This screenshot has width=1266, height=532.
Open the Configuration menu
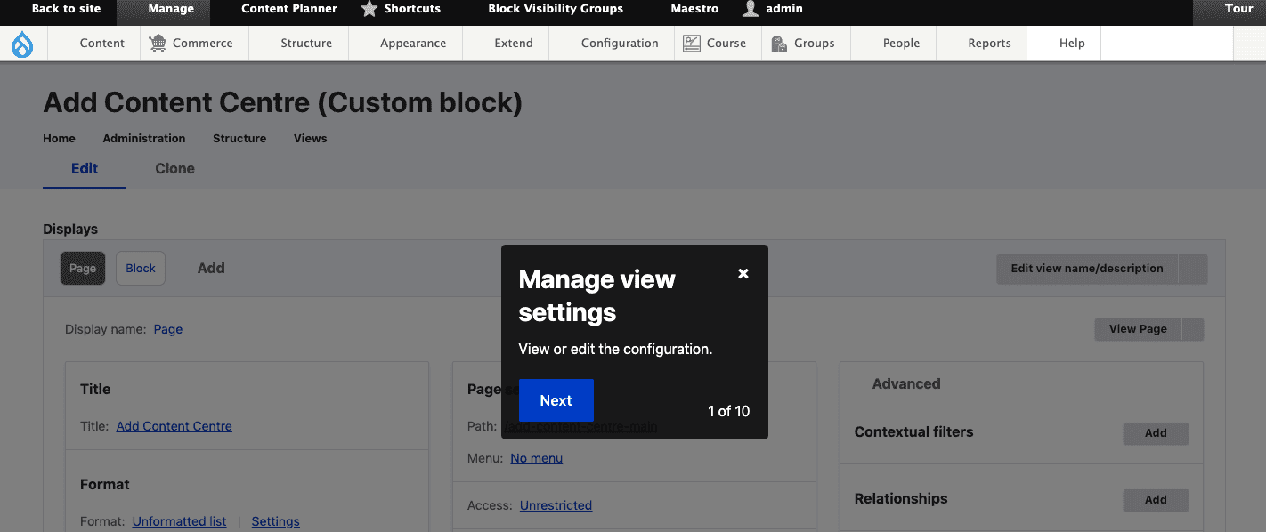click(620, 43)
